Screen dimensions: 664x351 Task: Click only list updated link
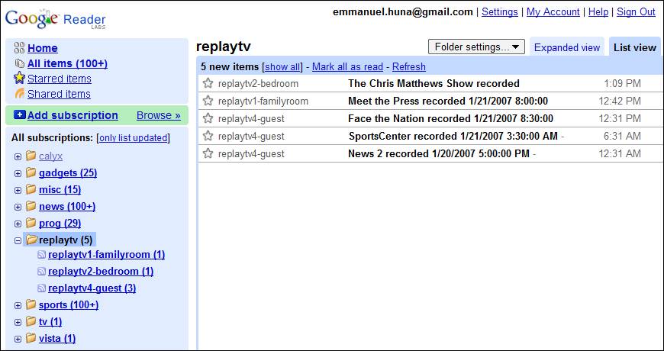tap(134, 137)
